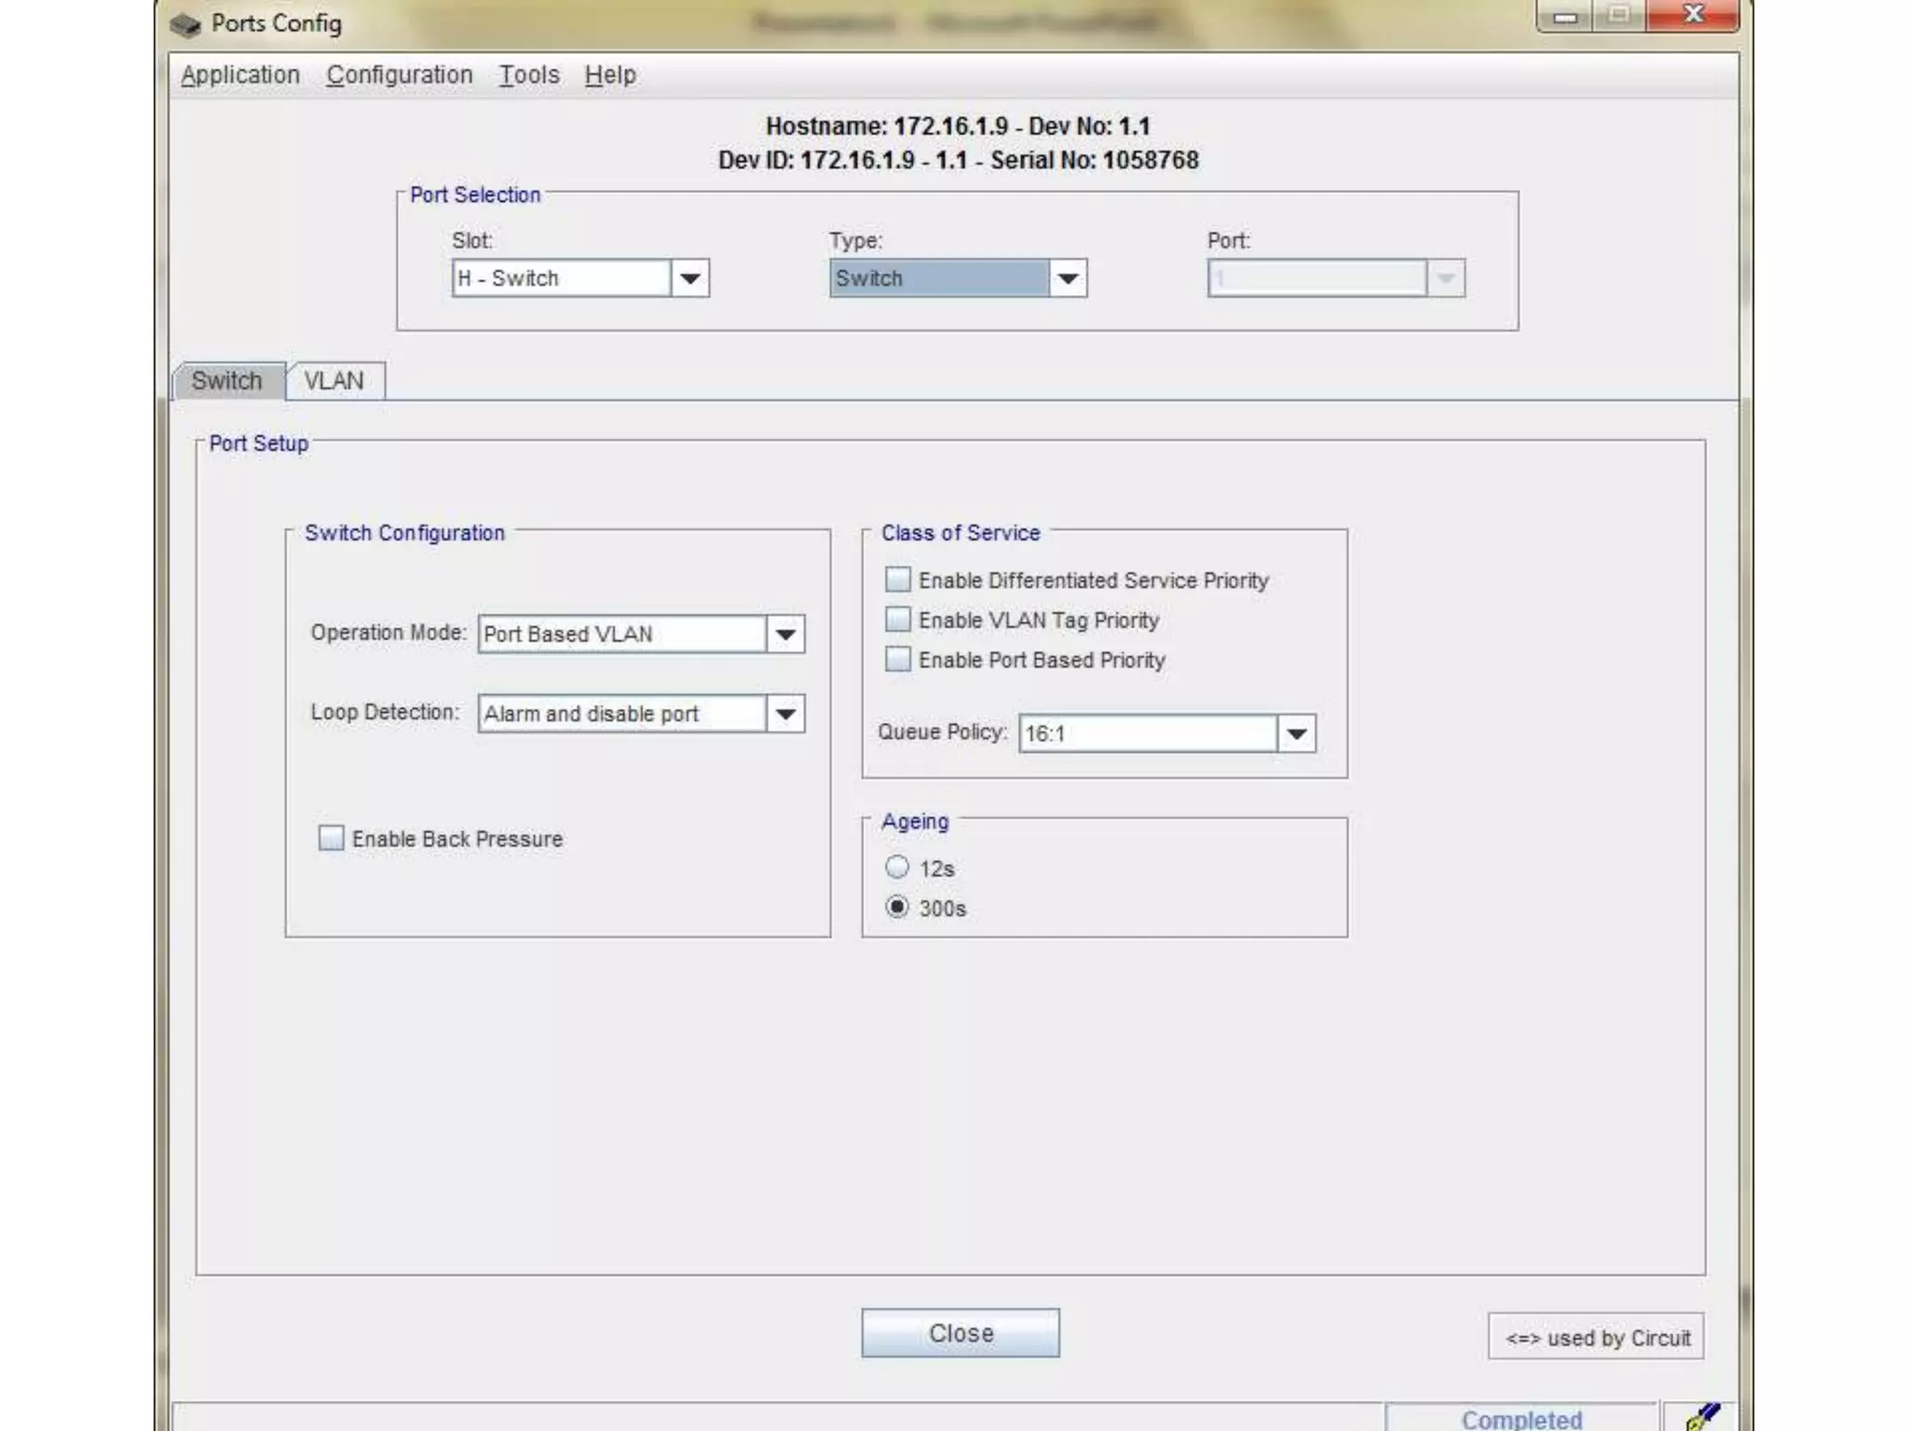Open the Loop Detection dropdown
The image size is (1908, 1431).
(x=785, y=715)
